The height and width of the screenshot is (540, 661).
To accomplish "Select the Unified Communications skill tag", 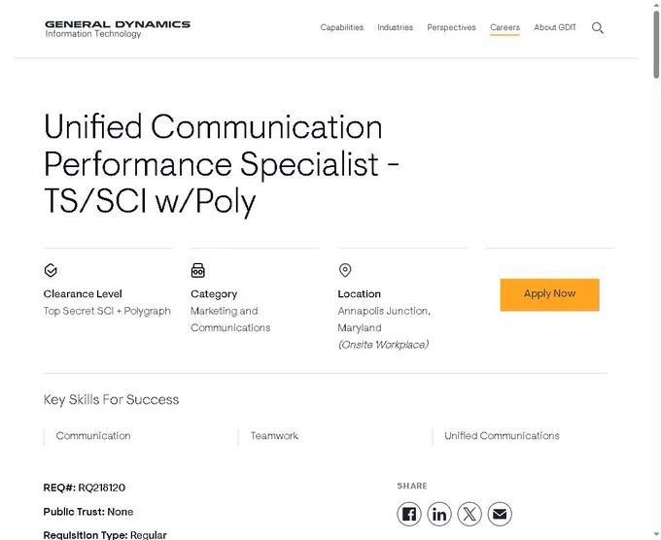I will click(x=503, y=436).
